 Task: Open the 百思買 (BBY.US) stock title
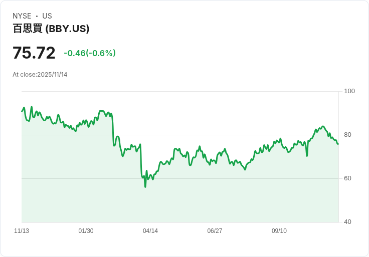51,29
